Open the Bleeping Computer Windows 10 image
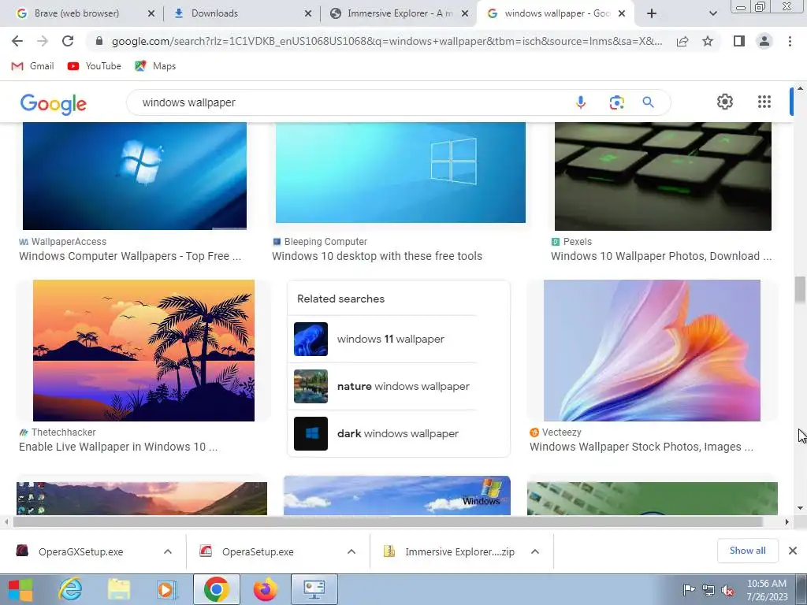Viewport: 807px width, 605px height. [x=400, y=173]
